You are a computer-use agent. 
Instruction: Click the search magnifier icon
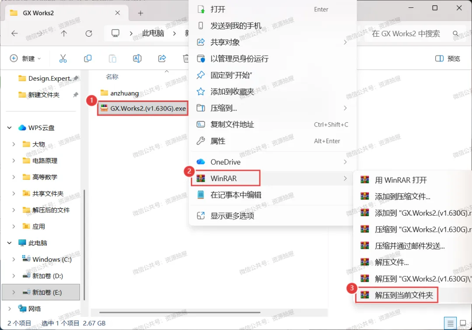coord(456,33)
